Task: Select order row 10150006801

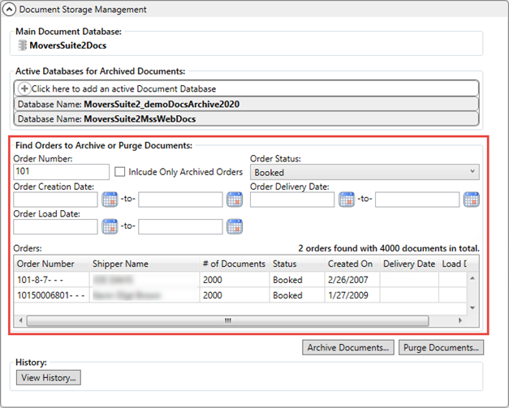Action: (49, 295)
